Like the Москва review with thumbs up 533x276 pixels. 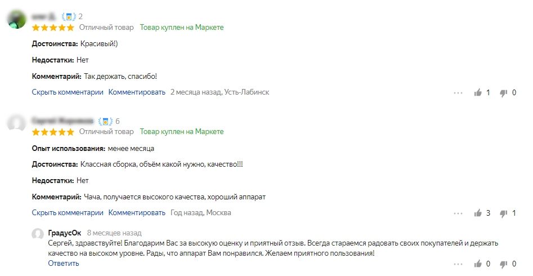pyautogui.click(x=478, y=213)
